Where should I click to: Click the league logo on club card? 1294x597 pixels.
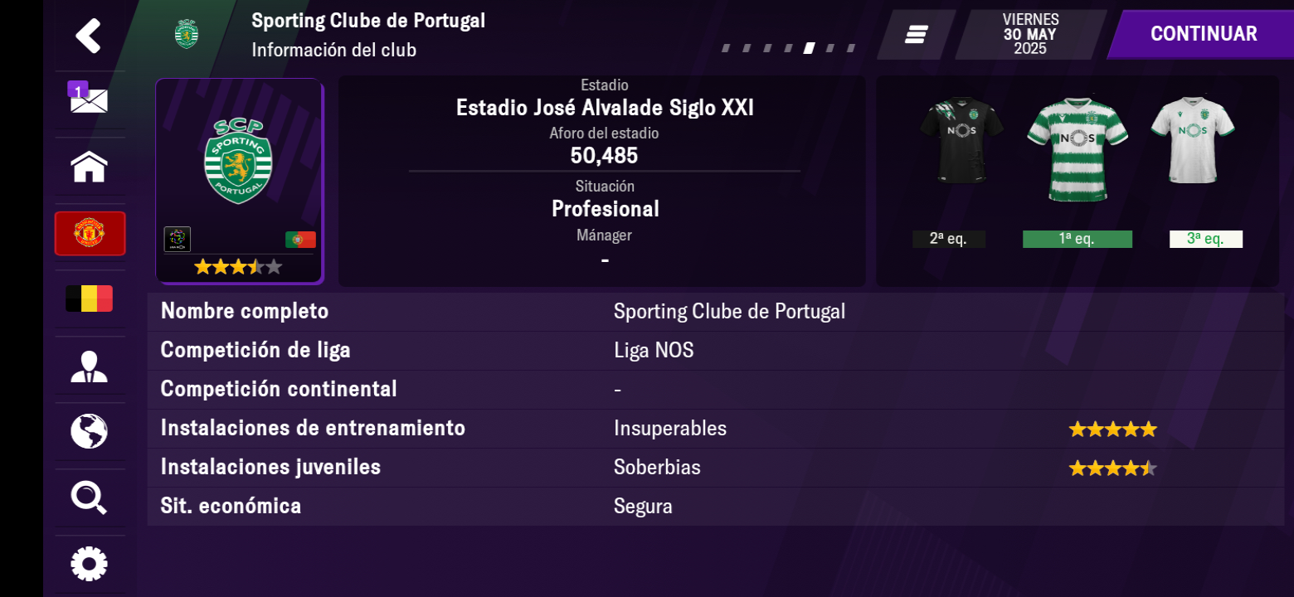(178, 240)
